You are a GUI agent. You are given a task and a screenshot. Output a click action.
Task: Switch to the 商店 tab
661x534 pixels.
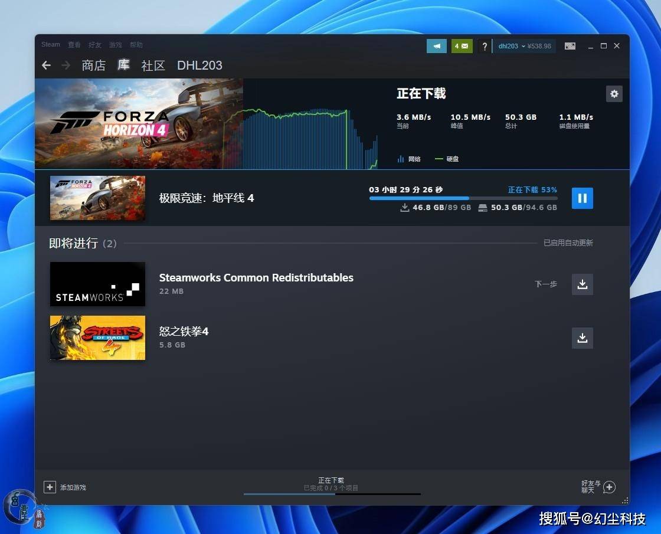(94, 65)
